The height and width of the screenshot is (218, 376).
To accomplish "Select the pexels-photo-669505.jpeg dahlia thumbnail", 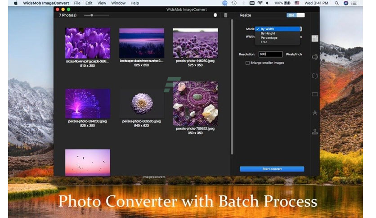I will pos(142,104).
